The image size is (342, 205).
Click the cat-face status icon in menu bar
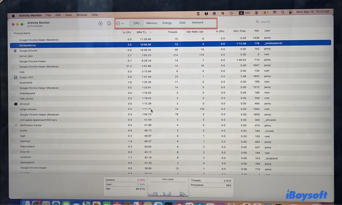click(206, 13)
